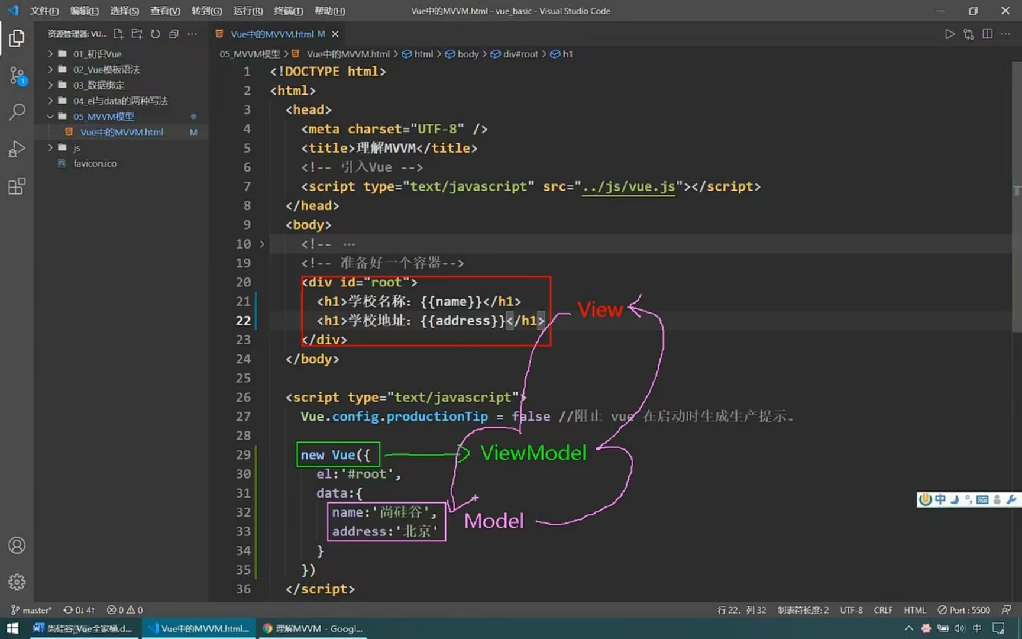The image size is (1022, 639).
Task: Synchronize changes in status bar
Action: coord(79,610)
